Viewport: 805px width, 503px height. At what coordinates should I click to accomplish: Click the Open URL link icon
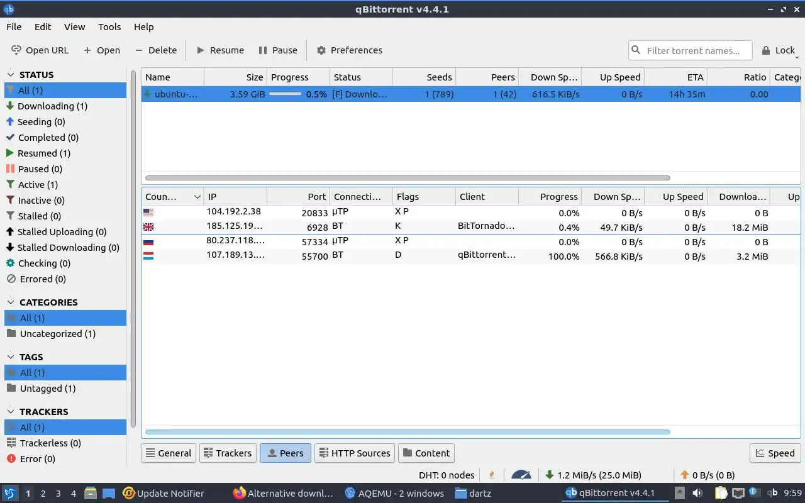[16, 50]
